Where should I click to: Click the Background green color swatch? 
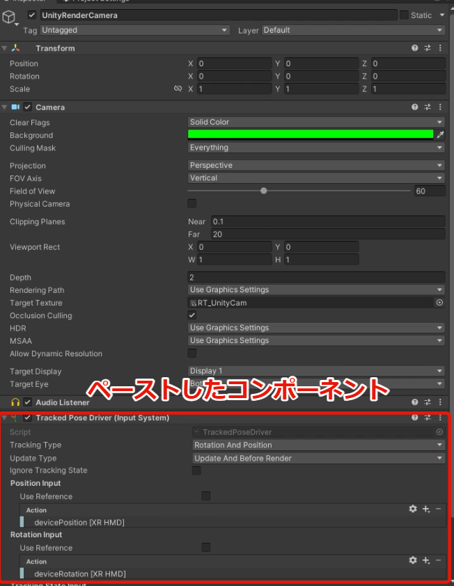pos(310,135)
